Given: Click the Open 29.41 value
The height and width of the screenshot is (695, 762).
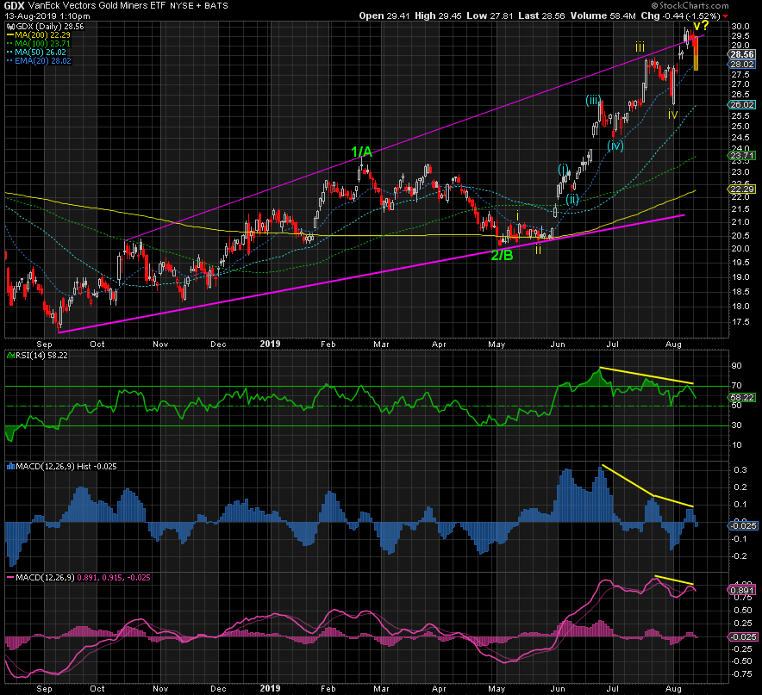Looking at the screenshot, I should pyautogui.click(x=384, y=16).
